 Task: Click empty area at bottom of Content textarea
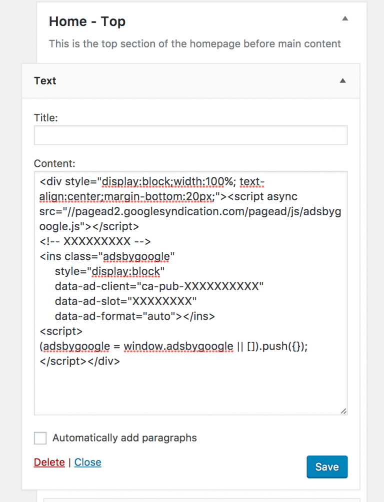(x=190, y=390)
